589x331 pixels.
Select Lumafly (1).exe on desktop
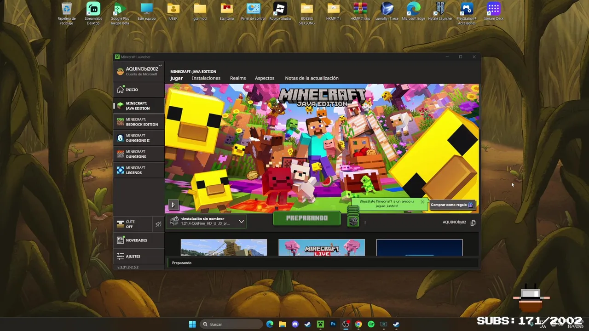(x=387, y=12)
